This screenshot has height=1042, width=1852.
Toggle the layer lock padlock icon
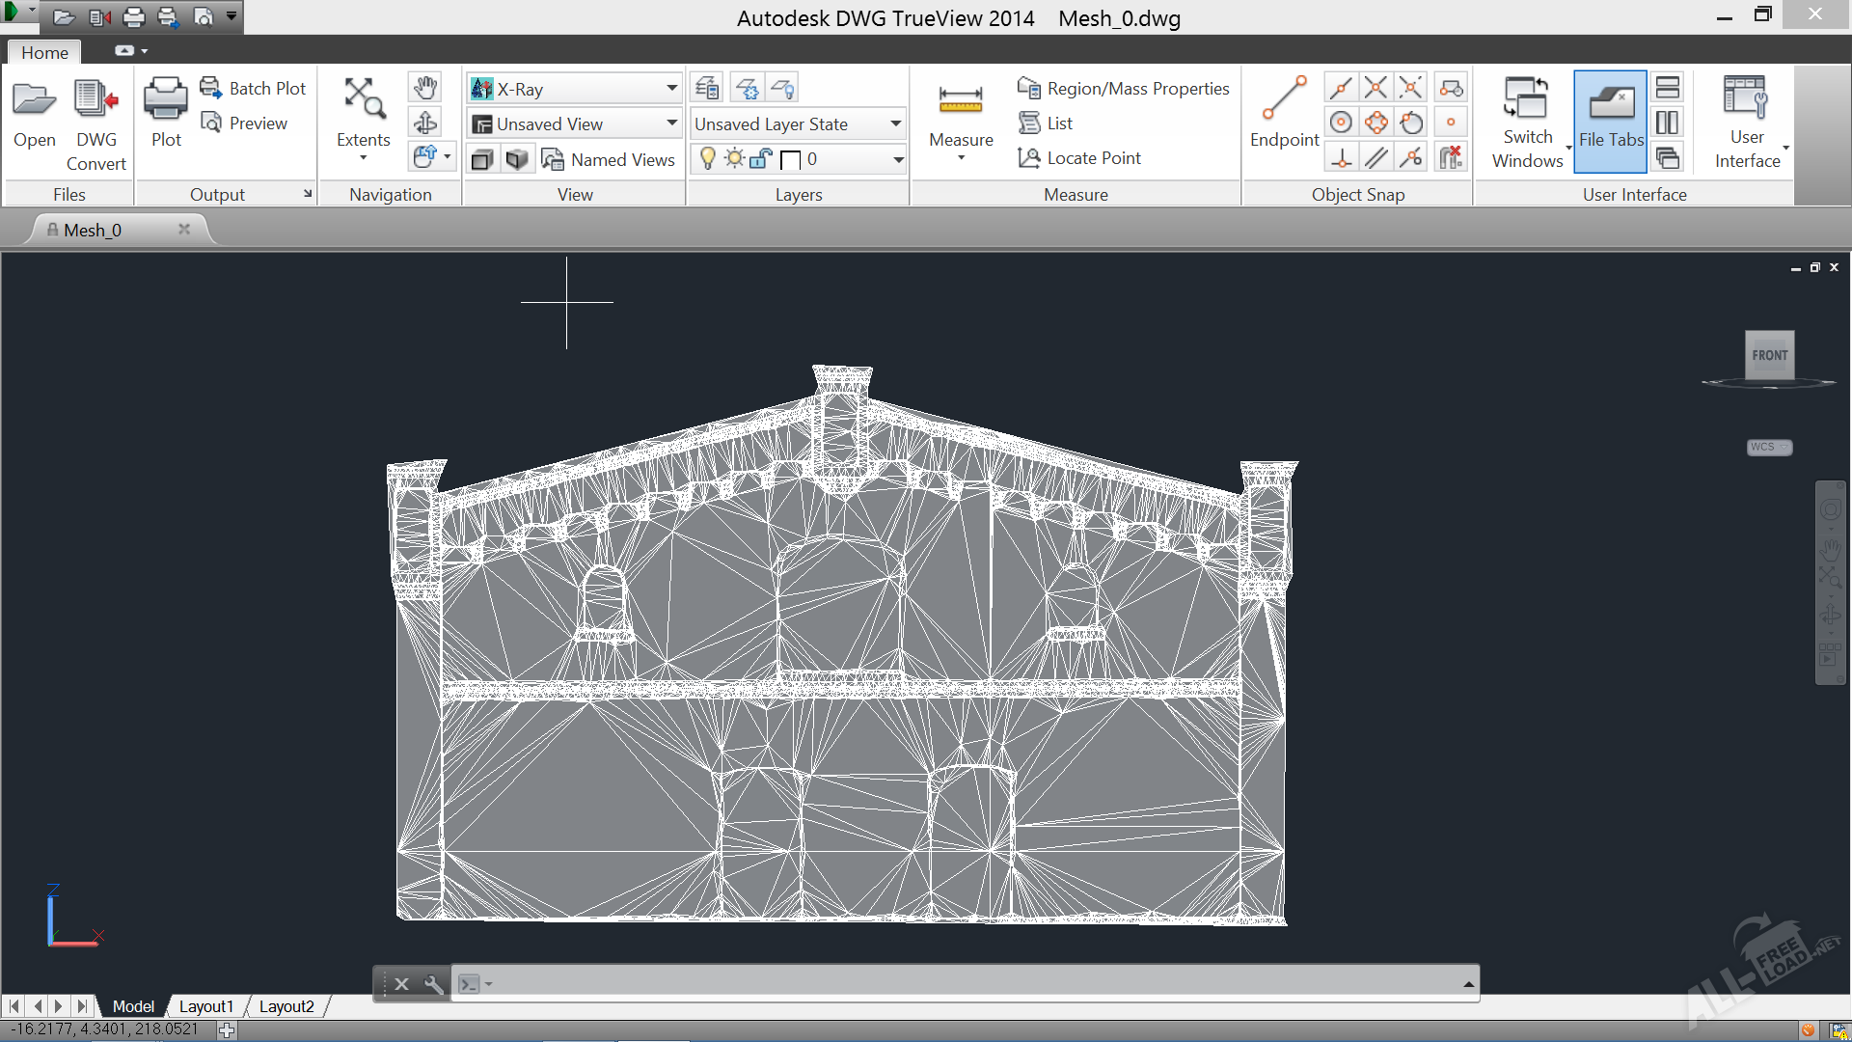click(761, 159)
